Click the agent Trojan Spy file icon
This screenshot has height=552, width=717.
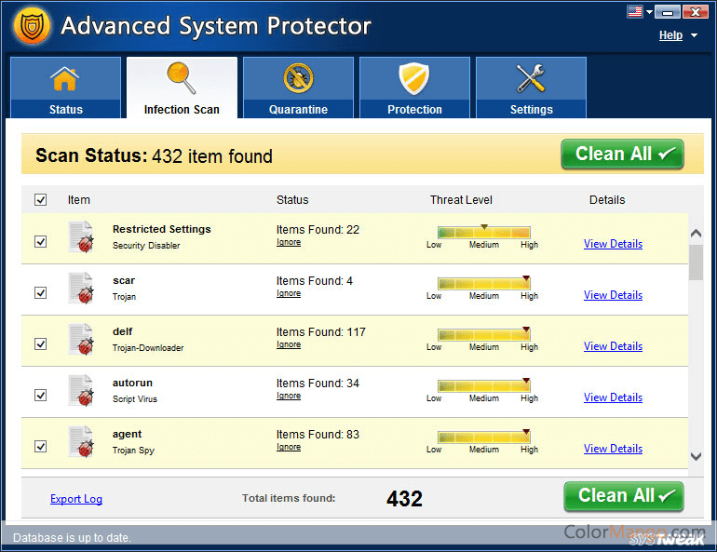click(x=81, y=442)
